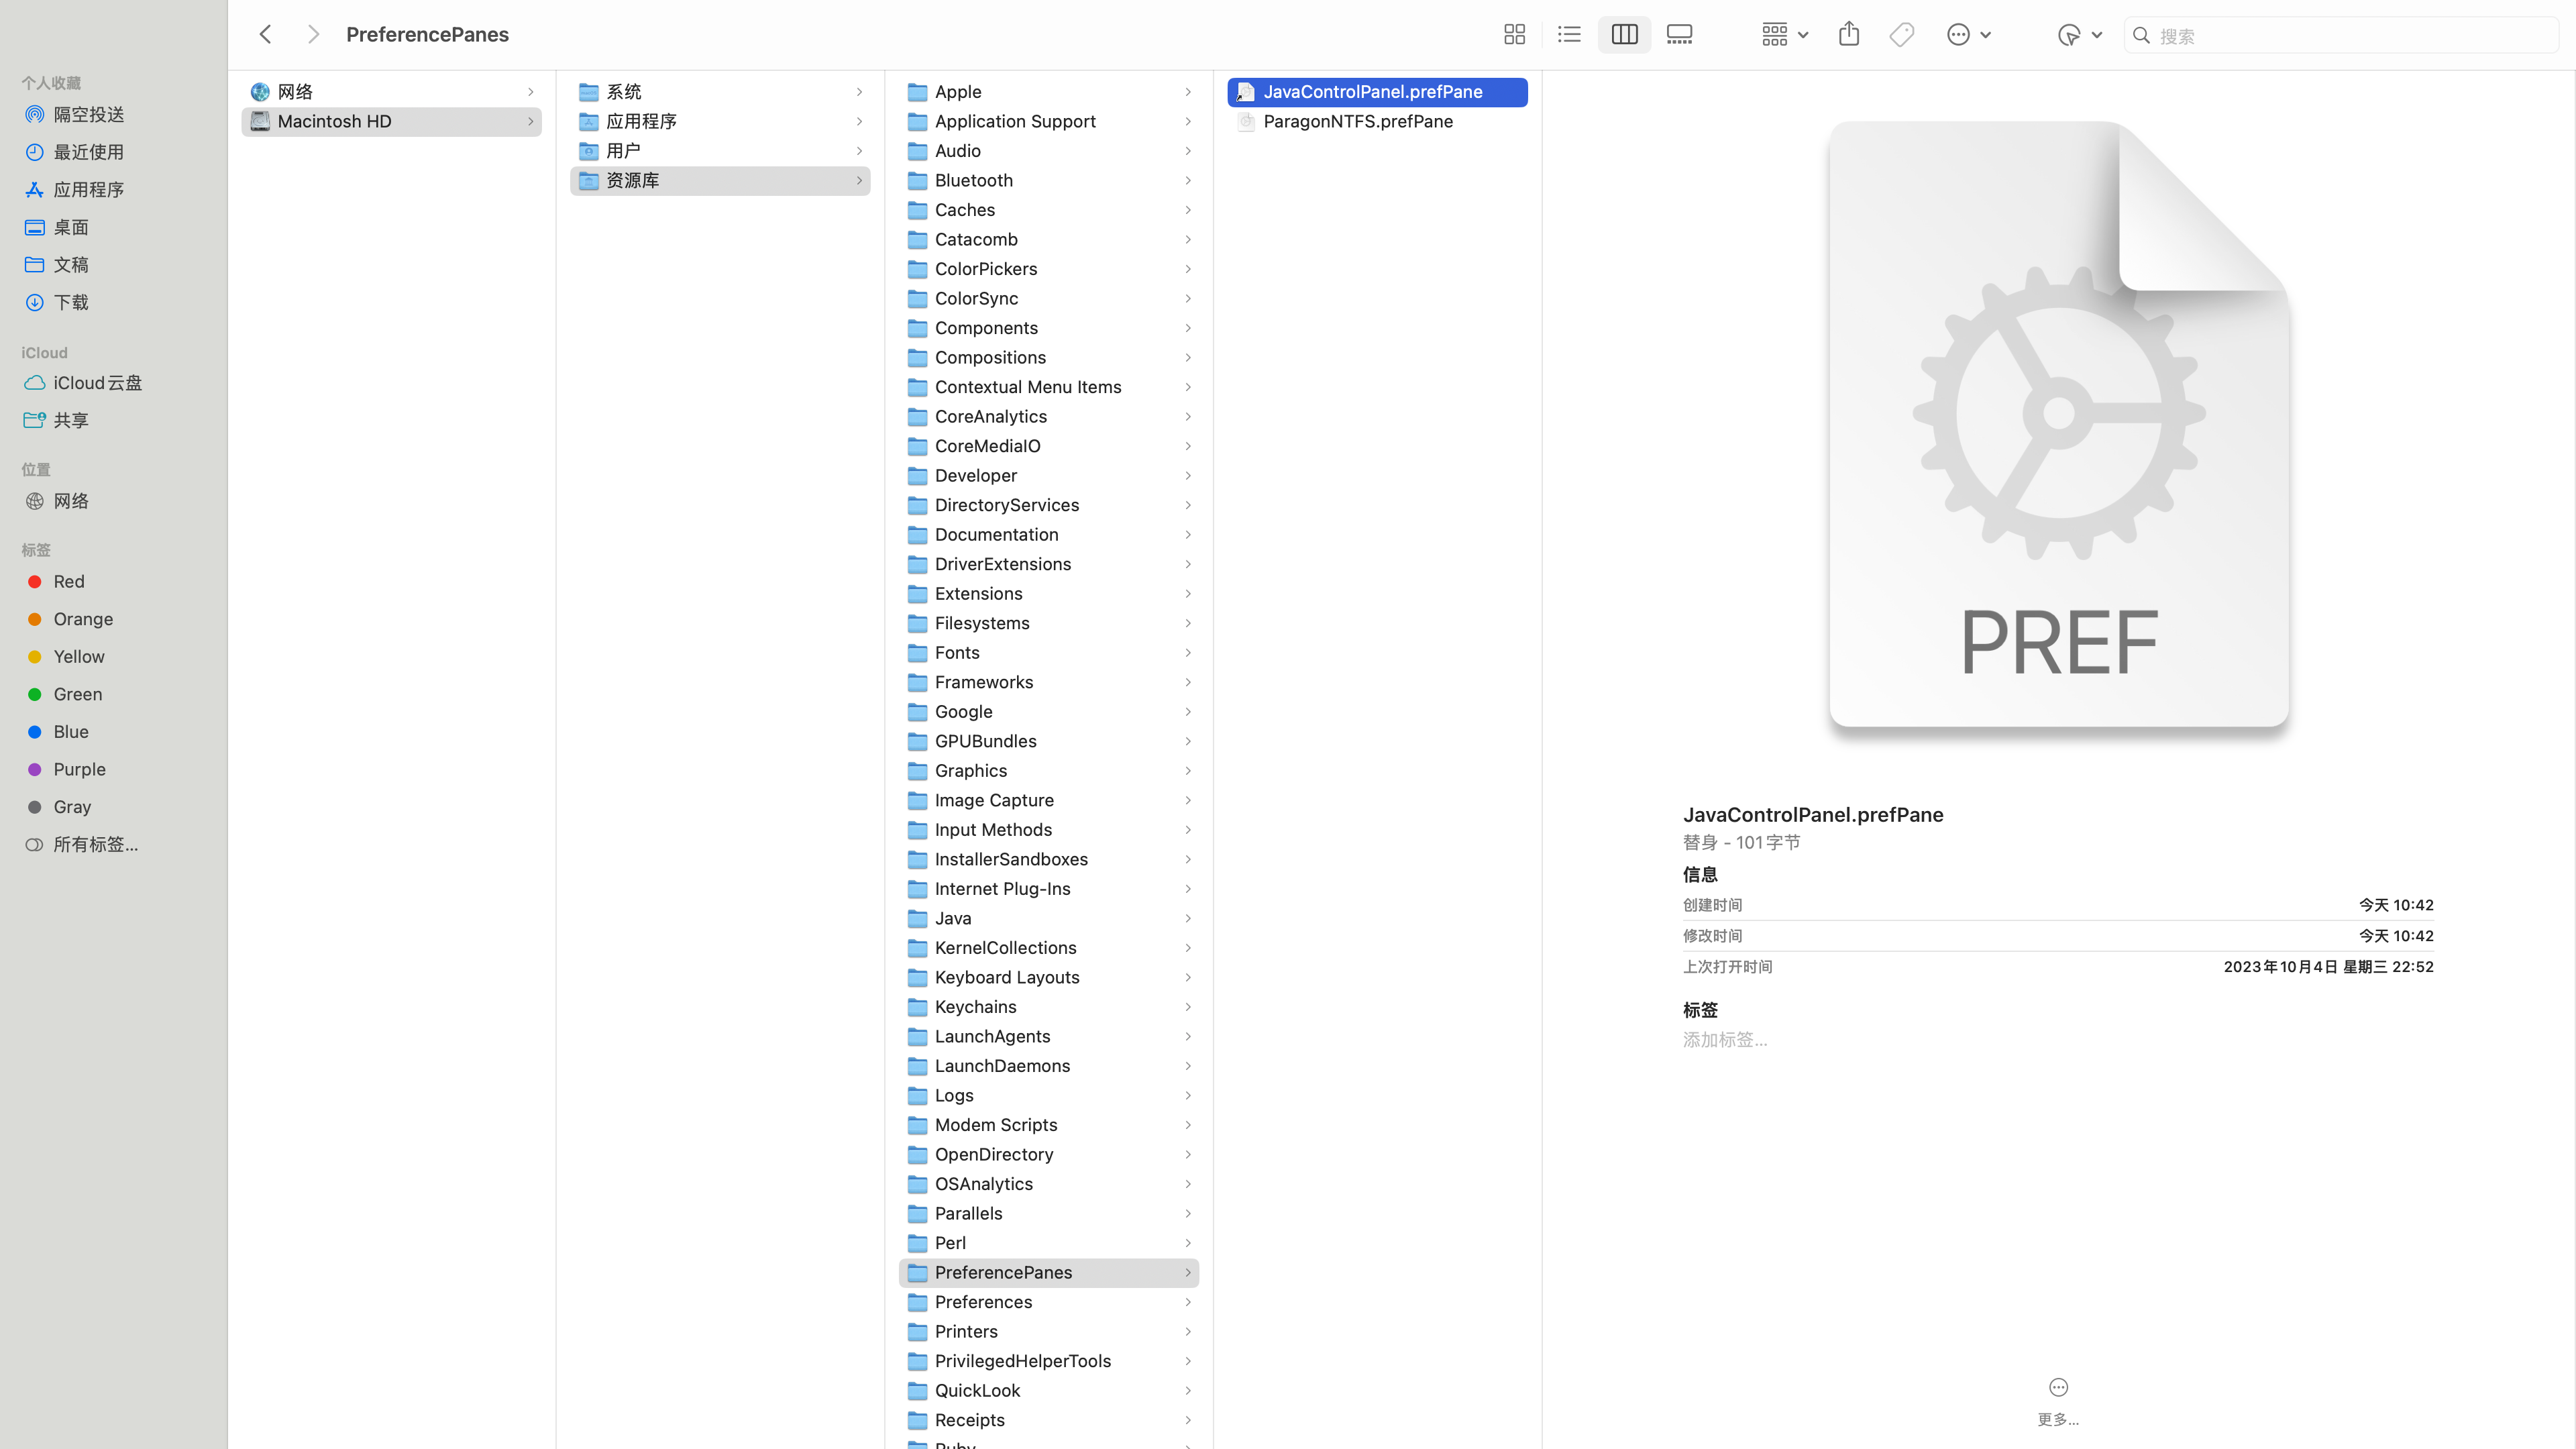Expand the Preferences folder chevron
2576x1449 pixels.
[x=1188, y=1302]
